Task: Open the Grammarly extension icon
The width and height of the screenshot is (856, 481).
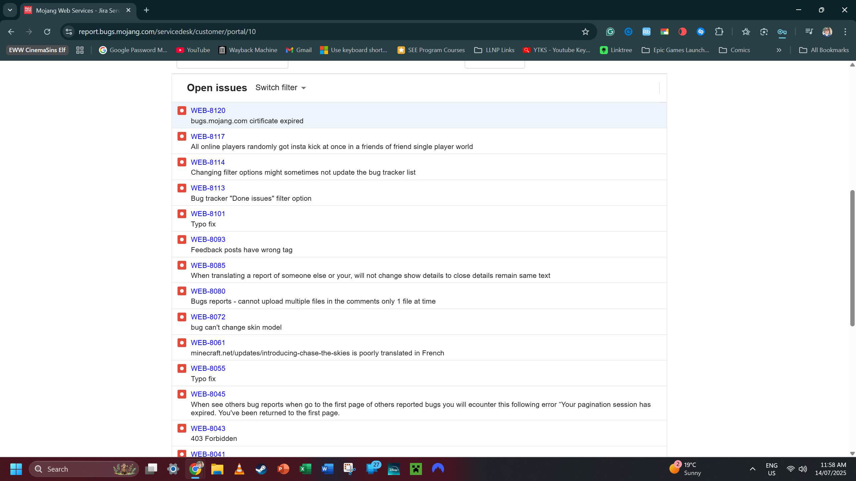Action: pyautogui.click(x=610, y=32)
